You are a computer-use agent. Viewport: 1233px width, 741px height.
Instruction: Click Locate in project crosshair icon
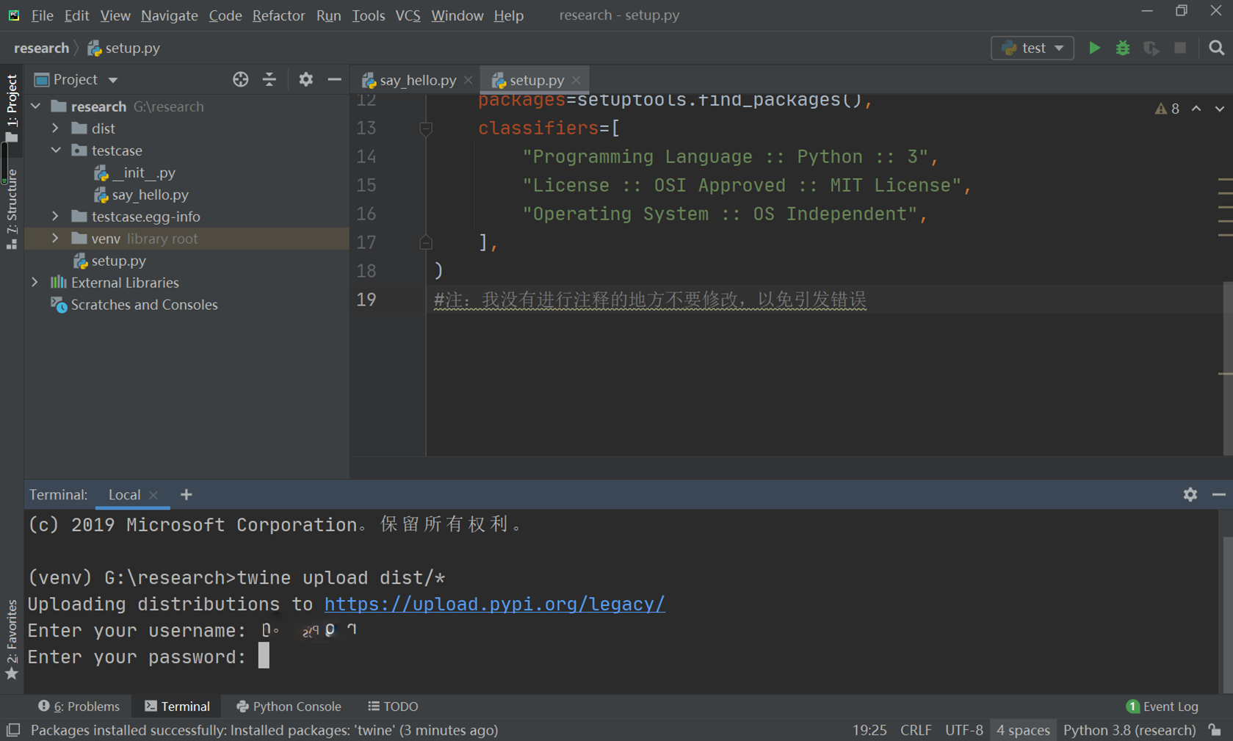coord(240,79)
